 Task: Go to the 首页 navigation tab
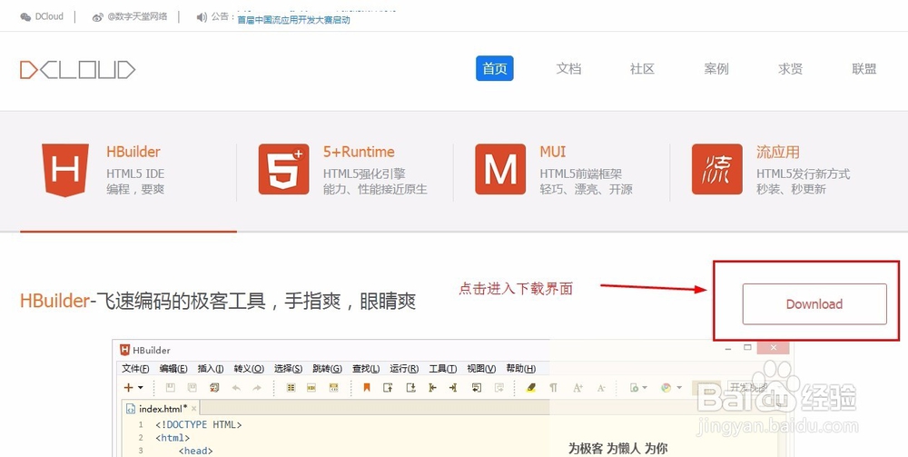[x=495, y=69]
